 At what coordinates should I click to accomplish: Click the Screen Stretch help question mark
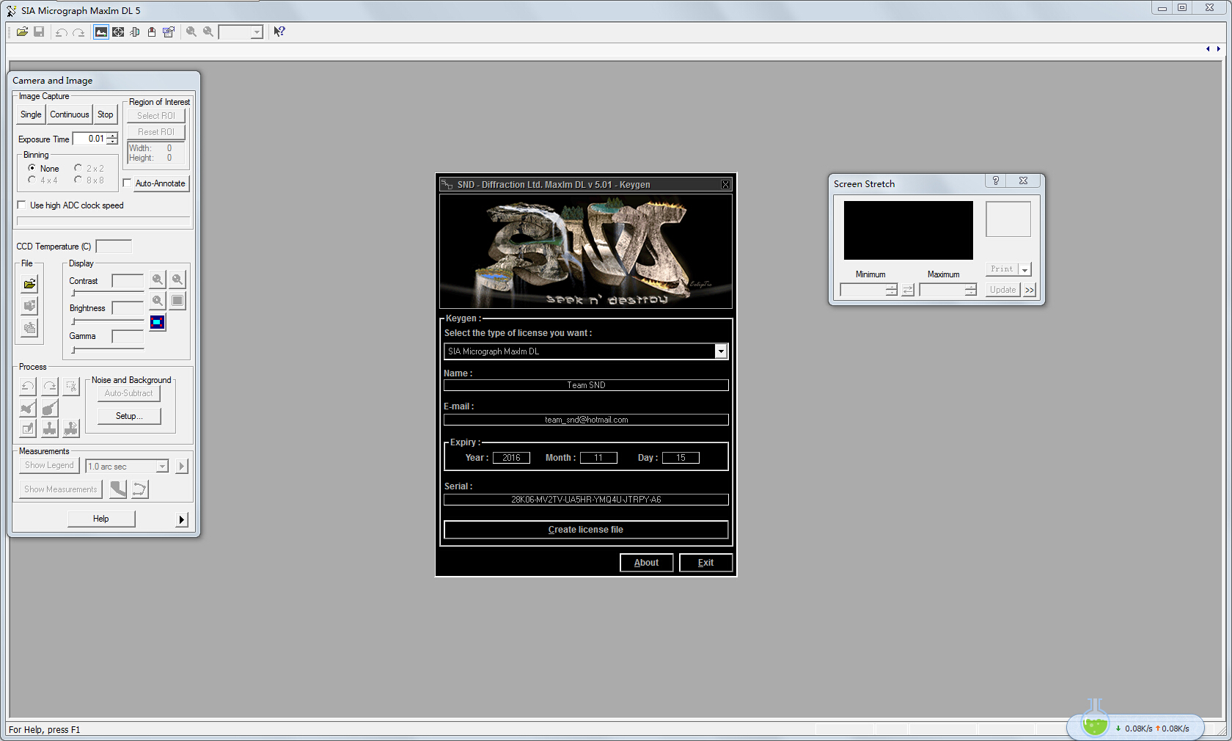(996, 180)
